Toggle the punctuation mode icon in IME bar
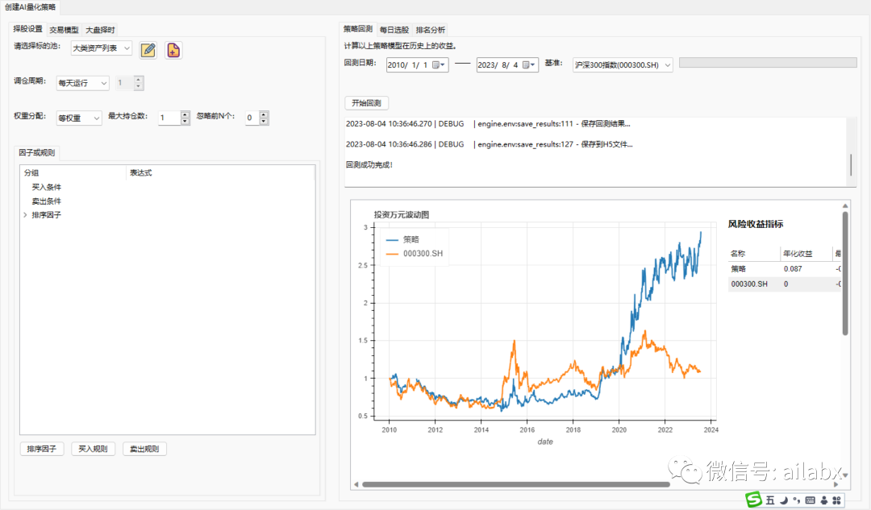 [x=797, y=500]
